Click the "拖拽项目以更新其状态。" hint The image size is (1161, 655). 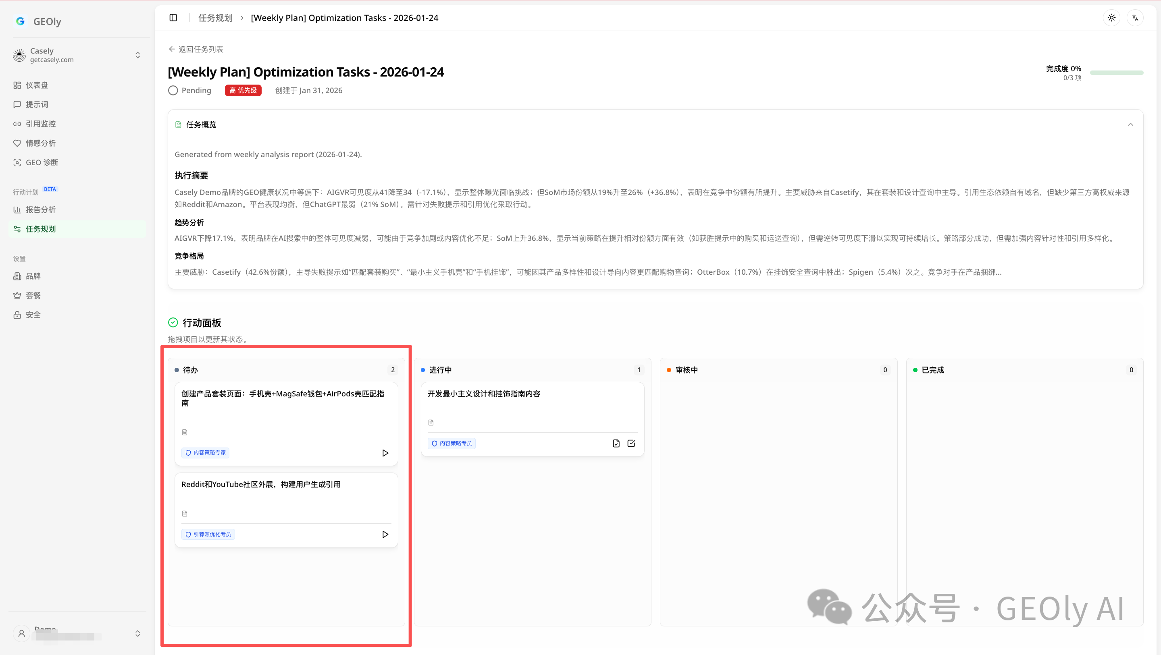pyautogui.click(x=208, y=339)
